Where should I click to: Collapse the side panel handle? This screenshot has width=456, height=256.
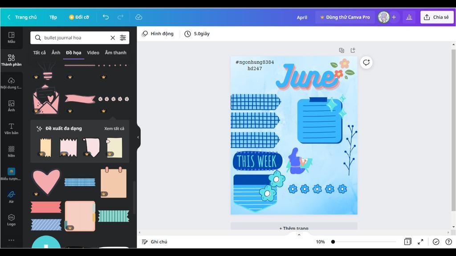[138, 137]
